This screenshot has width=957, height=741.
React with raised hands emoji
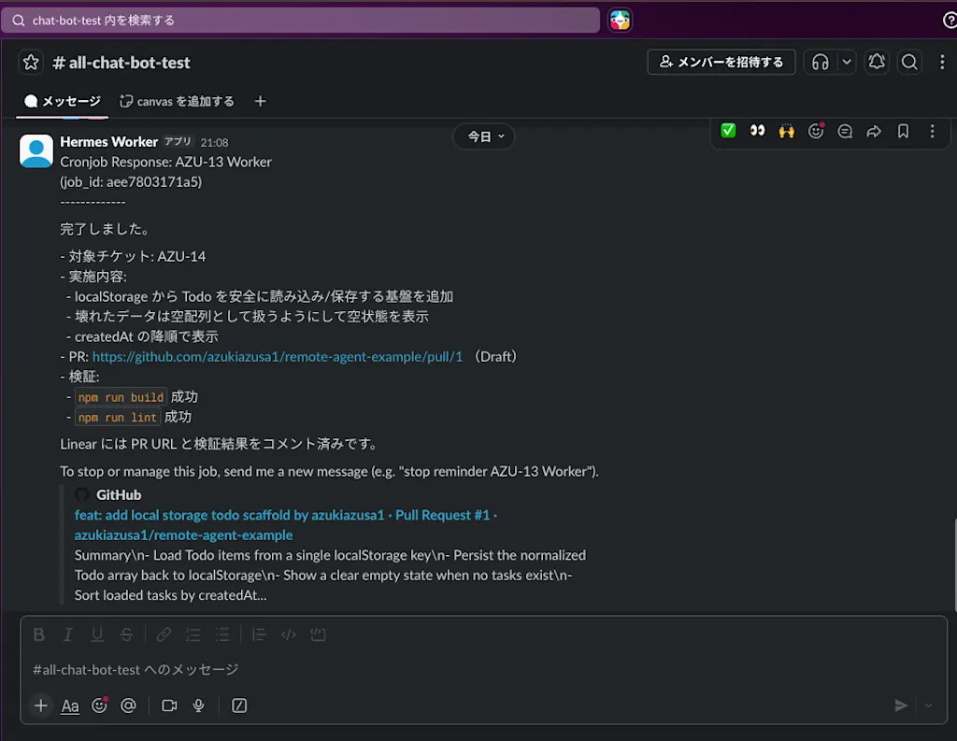[787, 131]
